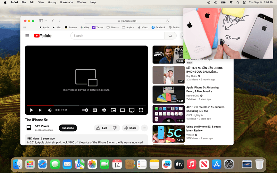
Task: Open the History menu
Action: click(x=52, y=2)
